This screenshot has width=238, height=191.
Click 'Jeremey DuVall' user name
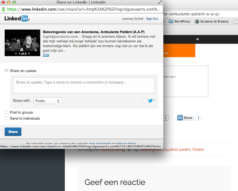pos(132,19)
